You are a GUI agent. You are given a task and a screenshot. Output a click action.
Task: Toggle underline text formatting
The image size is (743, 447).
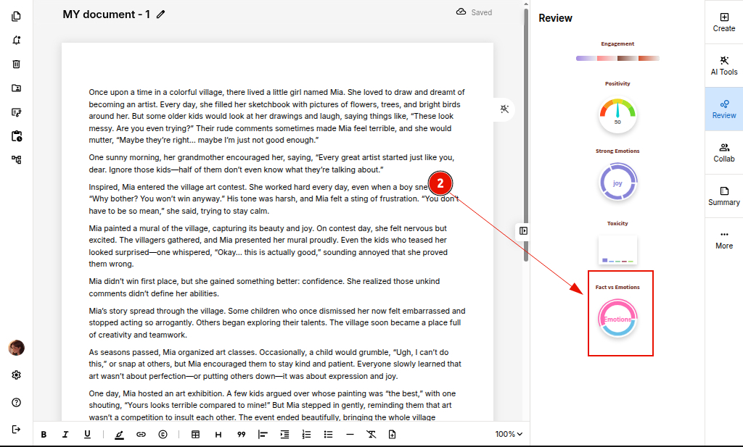tap(87, 435)
